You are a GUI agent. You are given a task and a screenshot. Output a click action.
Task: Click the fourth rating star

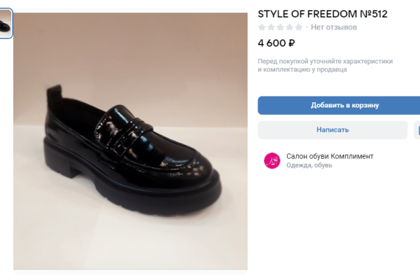[290, 27]
